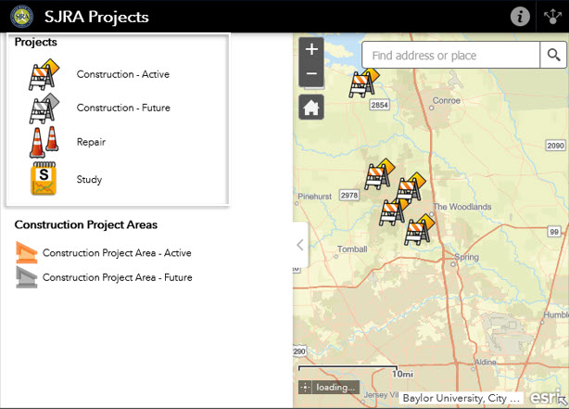Click the Construction Project Areas heading
The height and width of the screenshot is (409, 569).
(86, 224)
